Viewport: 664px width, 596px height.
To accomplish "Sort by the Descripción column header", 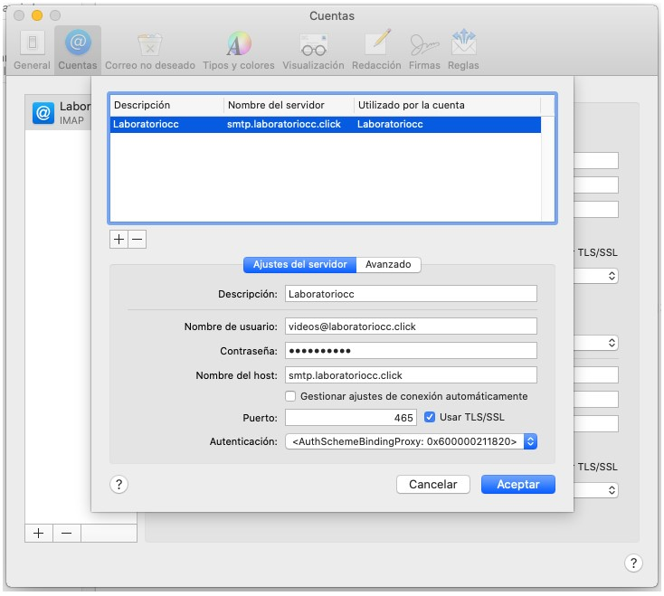I will 166,105.
